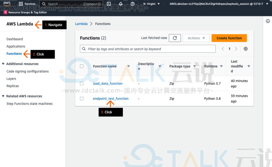Click the AWS logo home icon
Screen dimensions: 272x167
7,3
